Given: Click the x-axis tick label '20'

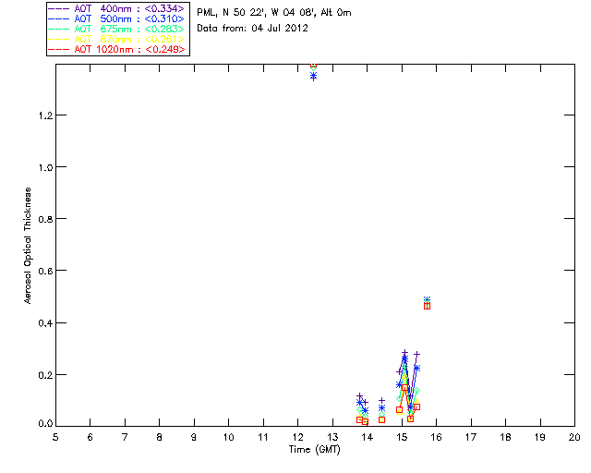Looking at the screenshot, I should 574,437.
